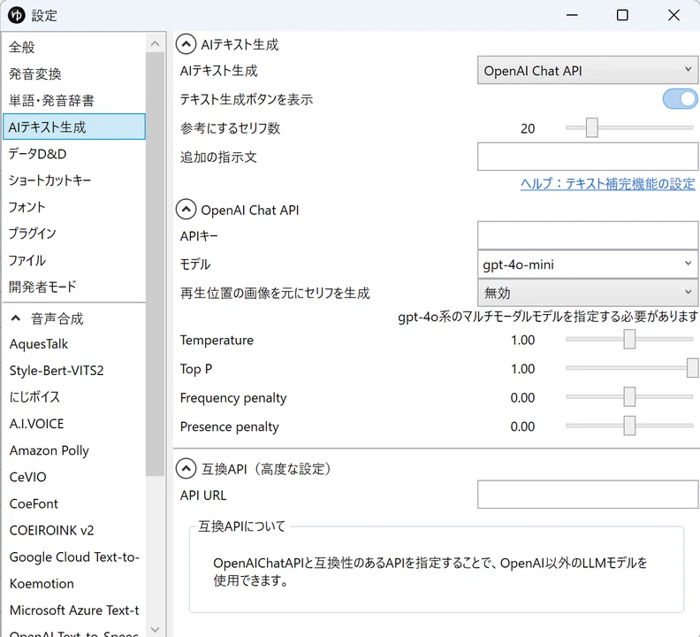Toggle テキスト生成ボタンを表示 switch
This screenshot has height=637, width=700.
pyautogui.click(x=680, y=99)
